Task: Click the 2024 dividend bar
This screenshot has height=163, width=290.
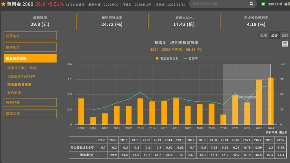Action: (270, 101)
